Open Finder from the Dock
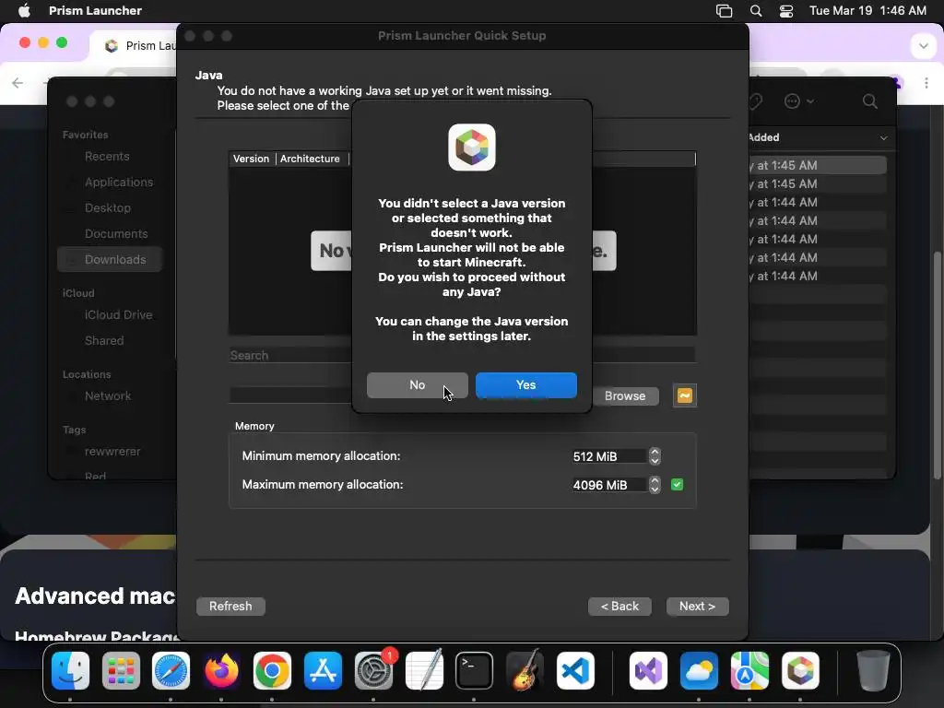This screenshot has height=708, width=944. coord(70,670)
